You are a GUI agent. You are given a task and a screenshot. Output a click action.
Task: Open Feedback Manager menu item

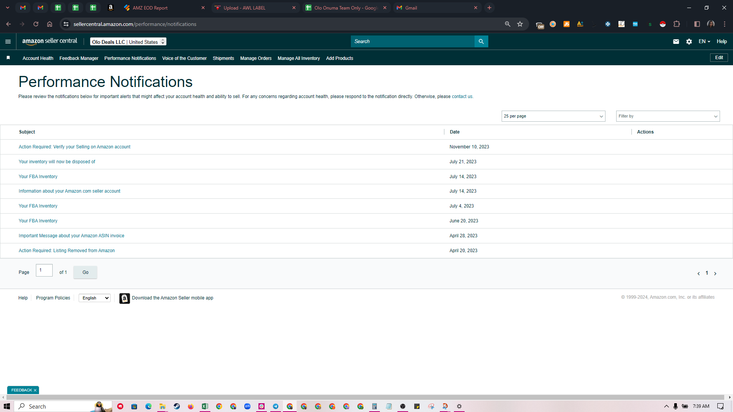79,58
